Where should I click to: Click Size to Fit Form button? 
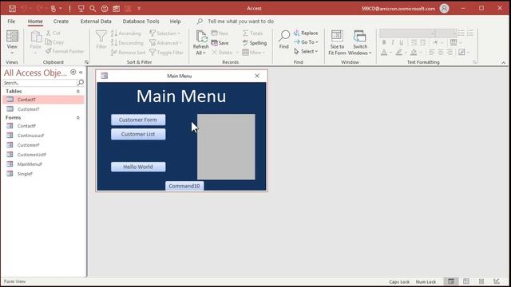tap(337, 42)
